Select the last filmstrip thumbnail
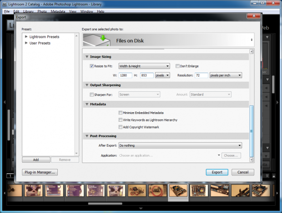 click(x=261, y=190)
